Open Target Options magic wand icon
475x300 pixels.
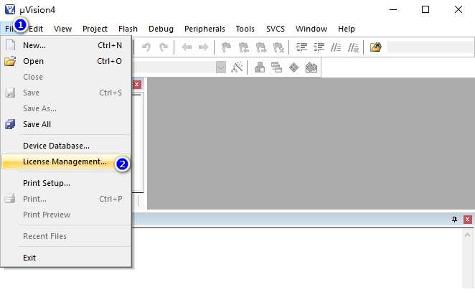point(237,67)
